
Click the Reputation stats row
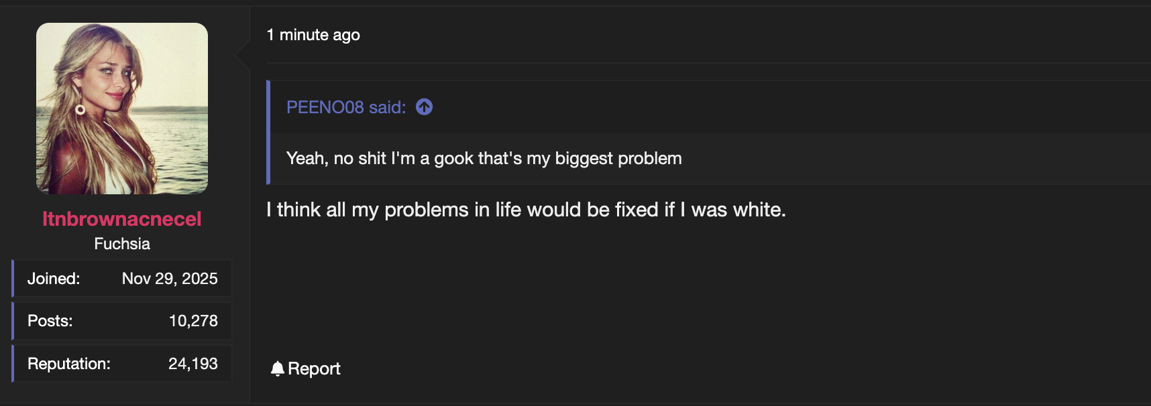(x=121, y=363)
